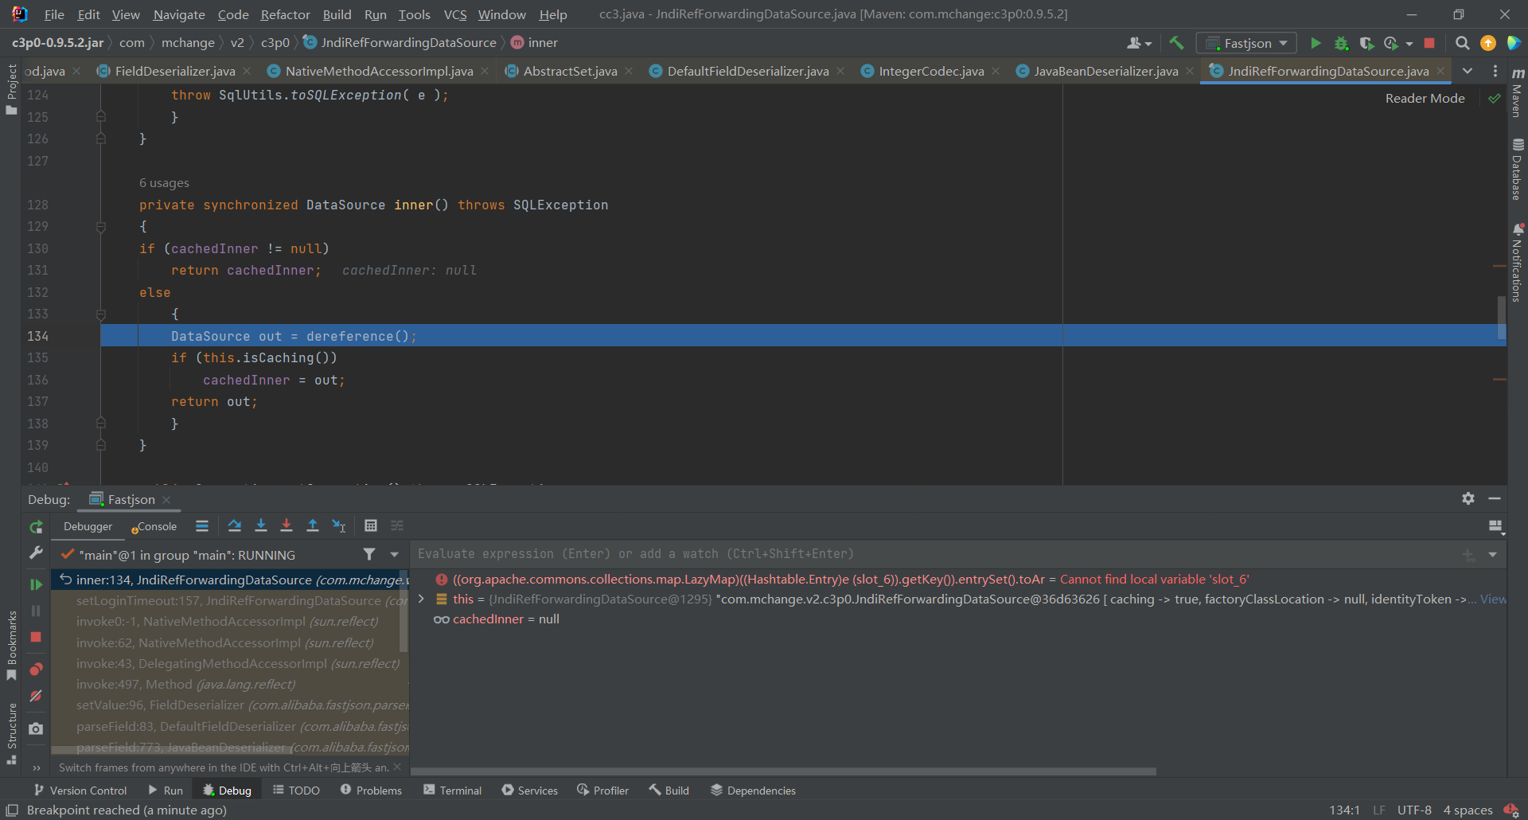
Task: Open the File menu
Action: (54, 14)
